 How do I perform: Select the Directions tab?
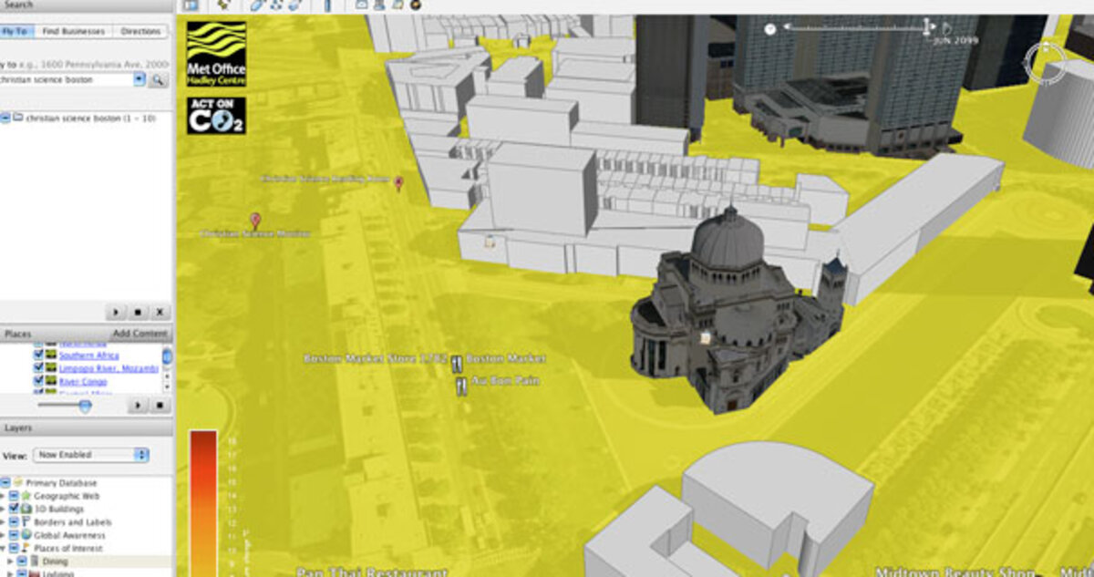140,31
